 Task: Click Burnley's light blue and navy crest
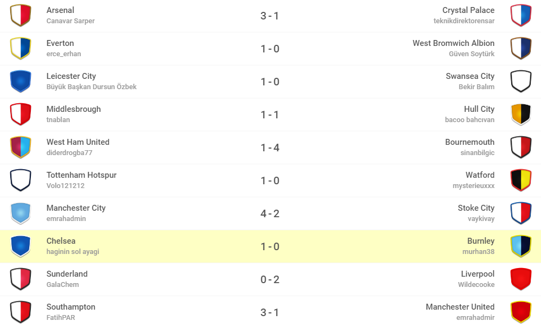[x=520, y=246]
